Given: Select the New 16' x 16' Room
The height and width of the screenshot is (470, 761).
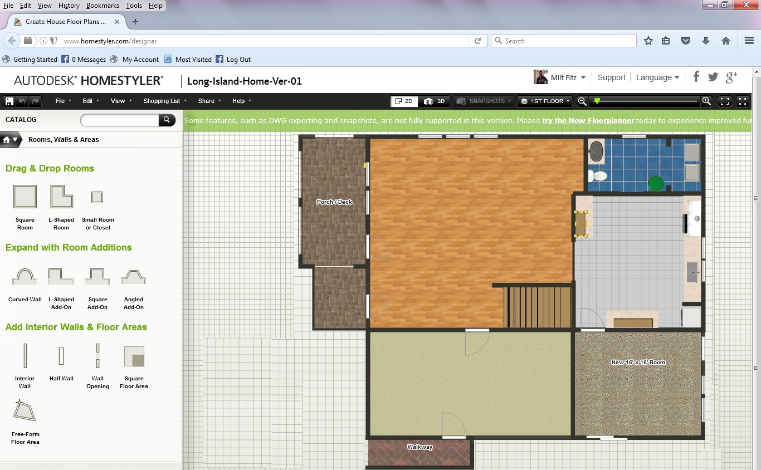Looking at the screenshot, I should click(x=638, y=384).
